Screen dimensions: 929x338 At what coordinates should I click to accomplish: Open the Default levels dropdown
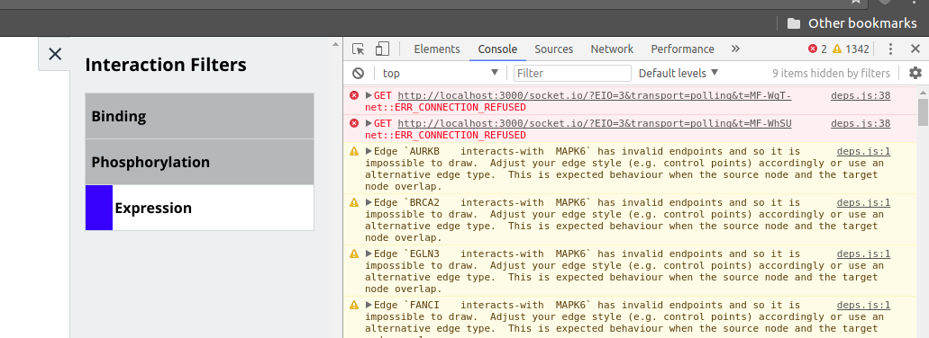(x=679, y=74)
